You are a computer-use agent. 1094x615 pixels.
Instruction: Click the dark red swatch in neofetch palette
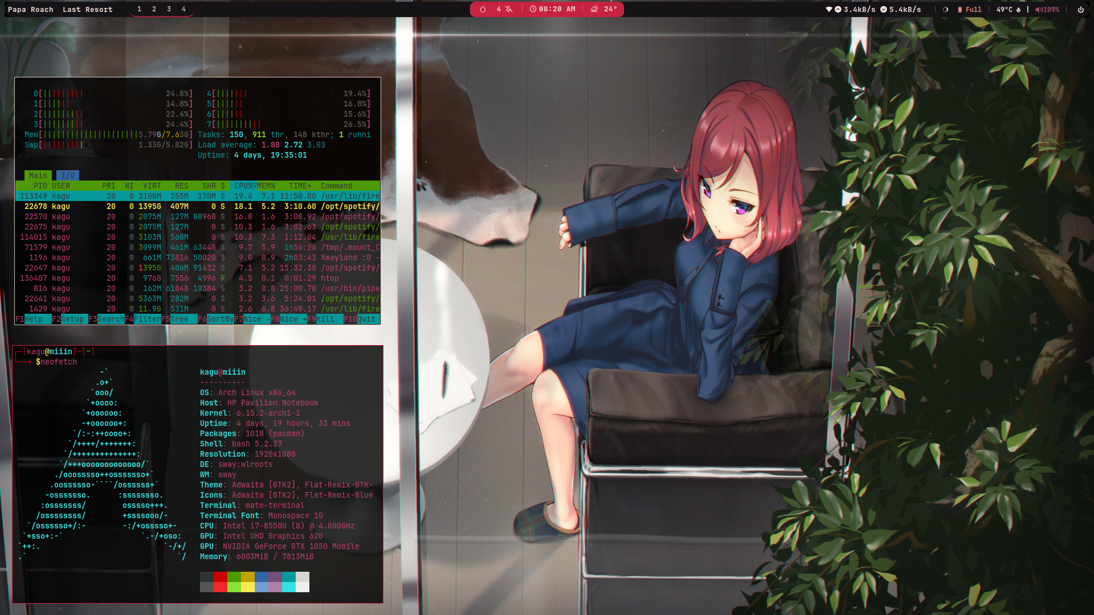click(221, 577)
